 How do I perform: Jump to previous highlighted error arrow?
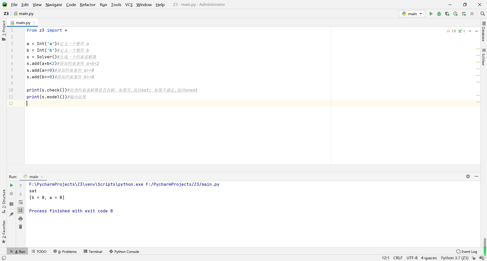tap(470, 31)
